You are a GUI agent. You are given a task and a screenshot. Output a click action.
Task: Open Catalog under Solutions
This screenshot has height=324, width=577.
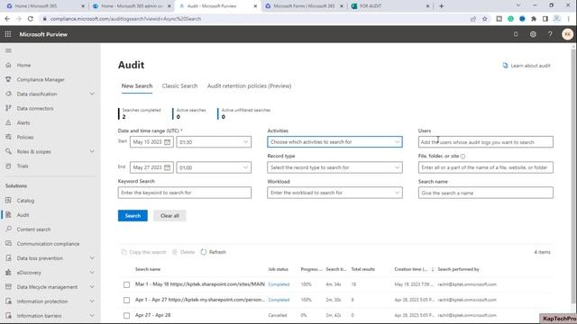pyautogui.click(x=25, y=200)
